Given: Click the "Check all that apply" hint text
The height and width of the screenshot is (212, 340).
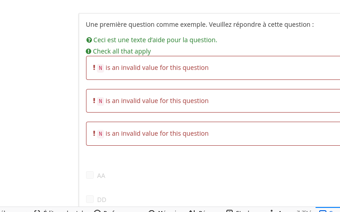Looking at the screenshot, I should click(122, 52).
